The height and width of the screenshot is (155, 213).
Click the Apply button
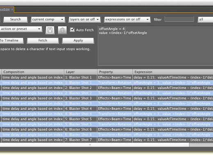tap(78, 40)
